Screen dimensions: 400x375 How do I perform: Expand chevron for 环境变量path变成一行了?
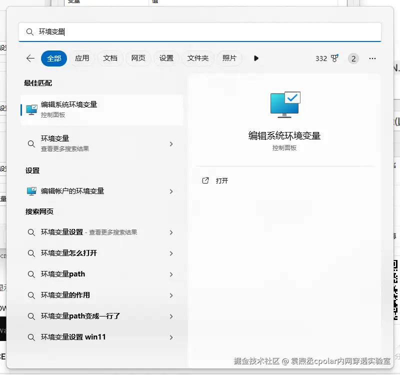[171, 316]
